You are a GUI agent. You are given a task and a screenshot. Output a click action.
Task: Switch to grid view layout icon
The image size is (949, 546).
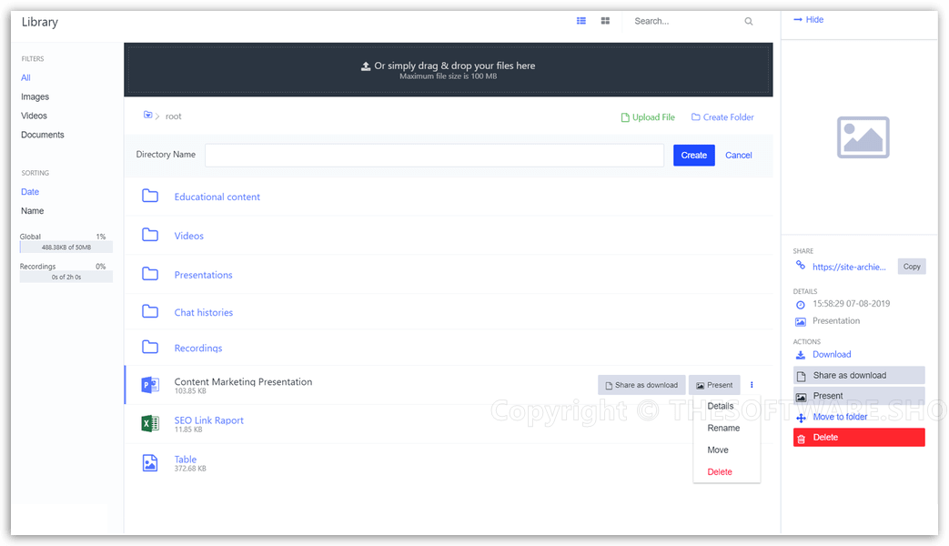(x=605, y=21)
